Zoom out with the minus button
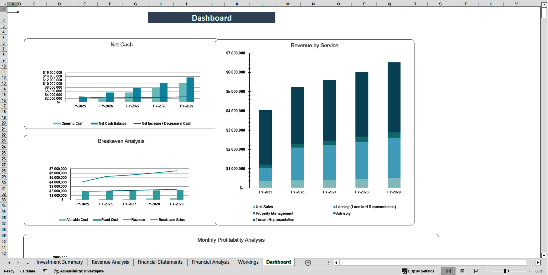The height and width of the screenshot is (275, 548). click(487, 271)
